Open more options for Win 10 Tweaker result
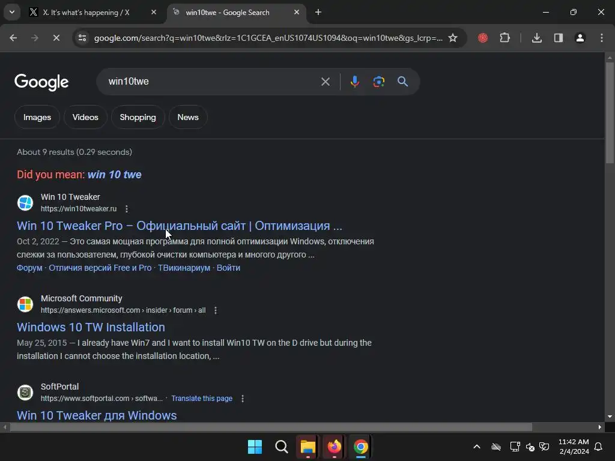This screenshot has width=615, height=461. click(127, 209)
